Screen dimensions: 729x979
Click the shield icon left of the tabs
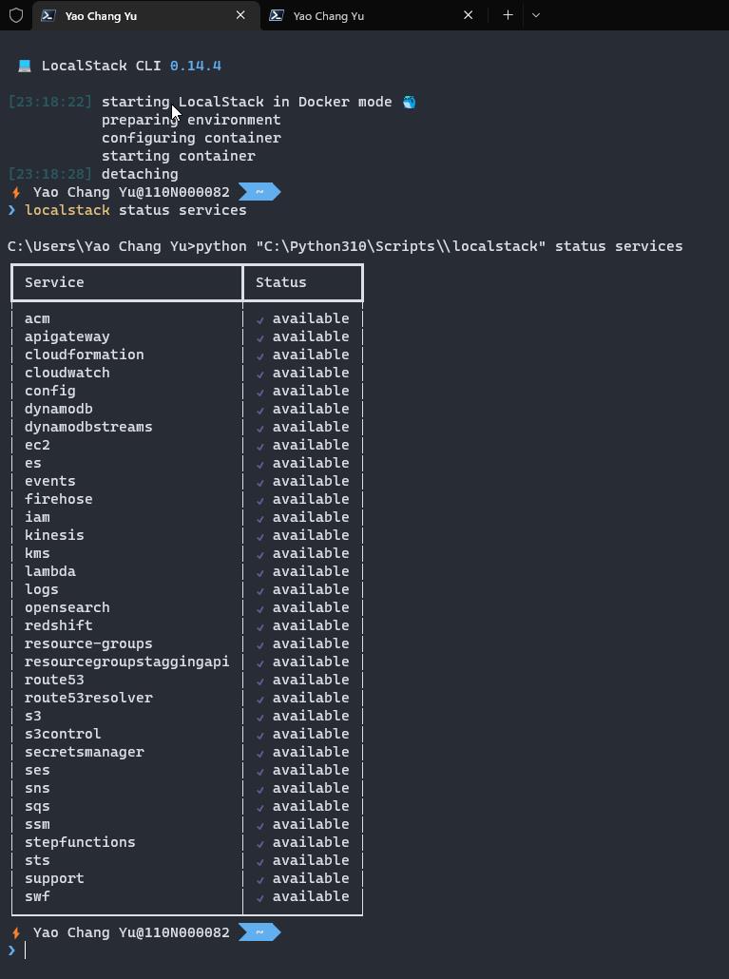pyautogui.click(x=16, y=15)
